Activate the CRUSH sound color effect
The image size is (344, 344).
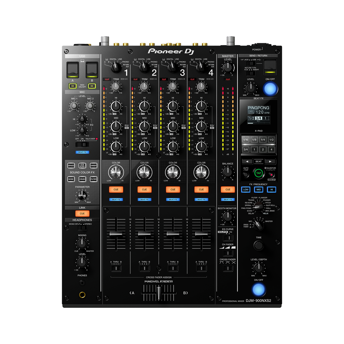coord(82,179)
